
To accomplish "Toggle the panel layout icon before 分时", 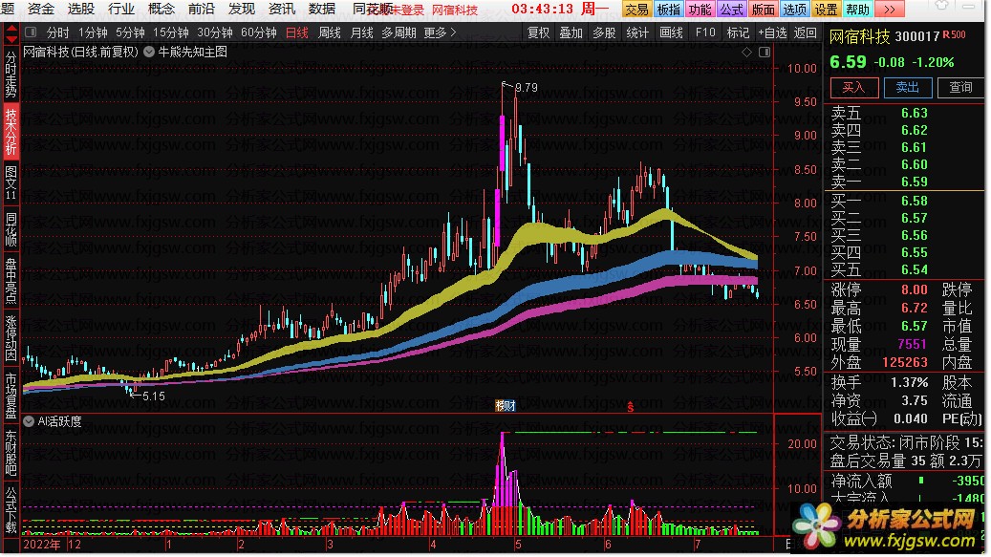I will coord(31,32).
